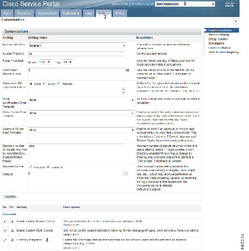Viewport: 249px width, 251px height.
Task: Switch to the Lists tab
Action: [88, 13]
